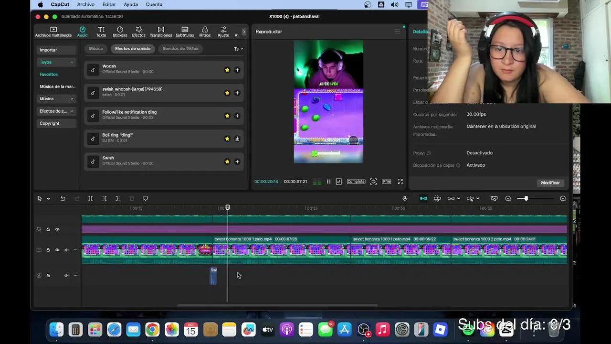Open the Stickers panel
This screenshot has width=611, height=344.
click(120, 32)
